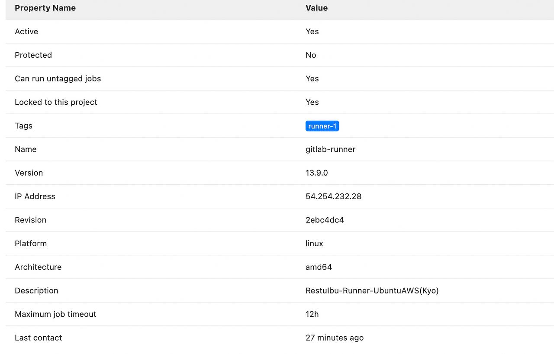This screenshot has width=554, height=354.
Task: Click the Version value 13.9.0
Action: (x=316, y=173)
